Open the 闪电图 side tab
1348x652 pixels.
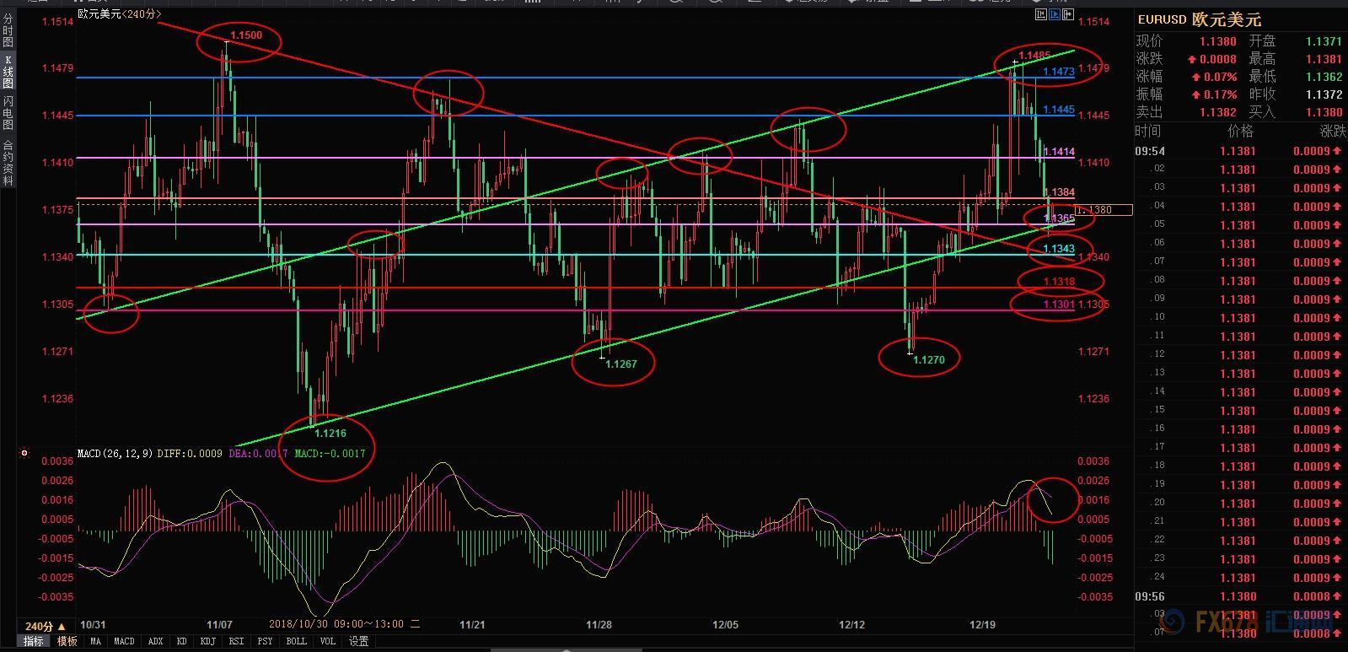click(8, 112)
